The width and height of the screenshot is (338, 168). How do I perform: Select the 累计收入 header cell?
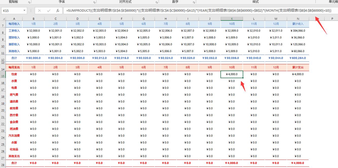[298, 24]
